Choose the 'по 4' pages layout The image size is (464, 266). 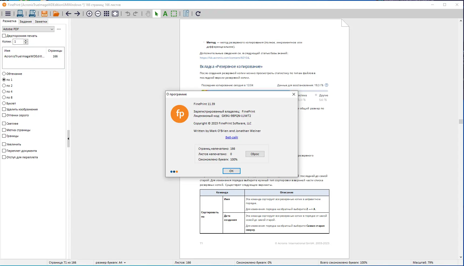pos(4,92)
